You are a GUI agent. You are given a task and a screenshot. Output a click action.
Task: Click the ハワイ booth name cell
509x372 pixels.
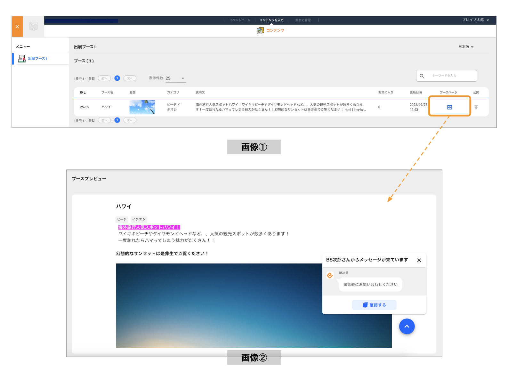coord(106,107)
